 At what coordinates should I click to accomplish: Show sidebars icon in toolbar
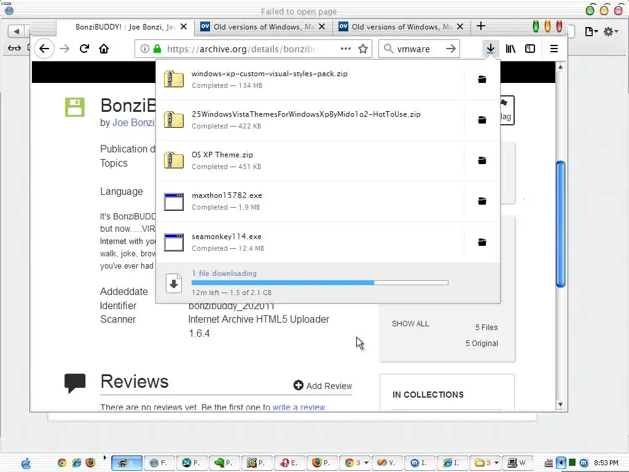click(530, 49)
